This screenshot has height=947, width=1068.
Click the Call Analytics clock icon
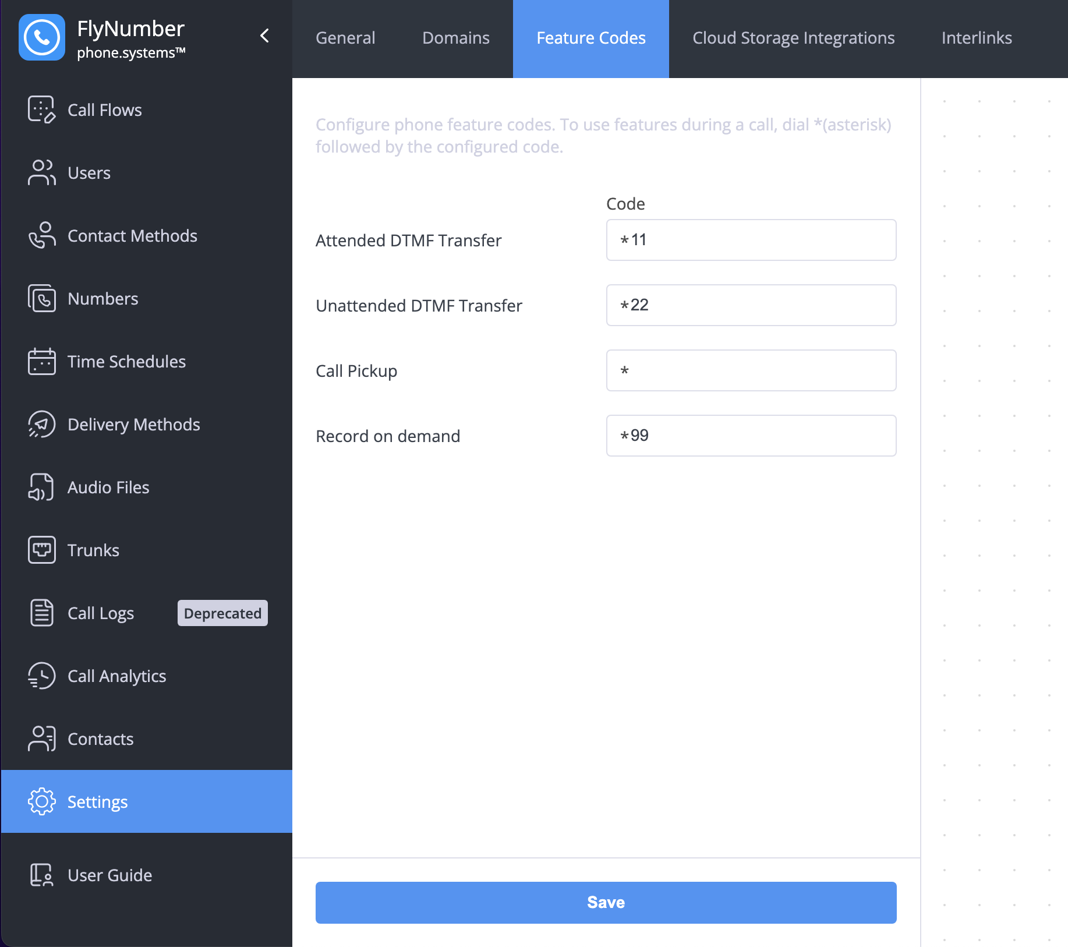coord(42,676)
